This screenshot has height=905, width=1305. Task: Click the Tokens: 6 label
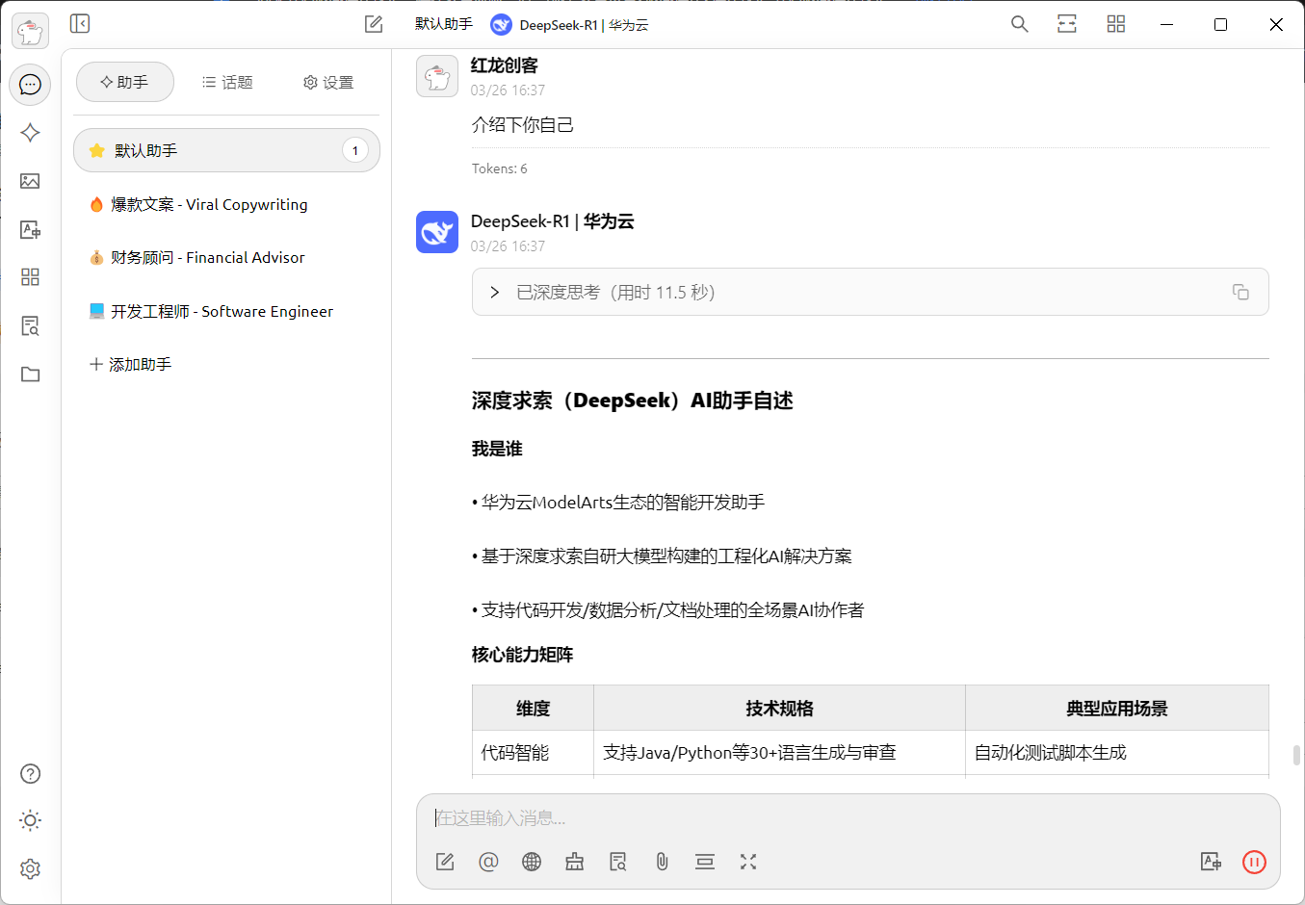(x=500, y=168)
